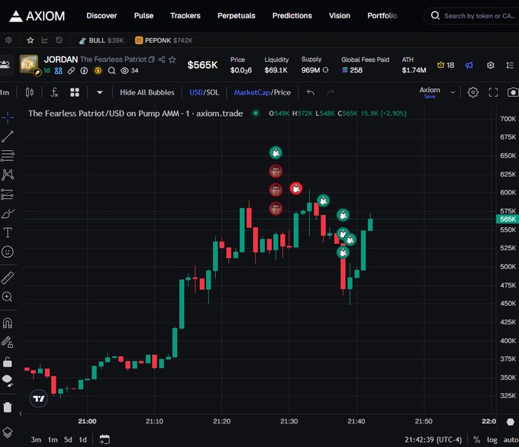Open Predictions section
Viewport: 519px width, 447px height.
point(292,15)
